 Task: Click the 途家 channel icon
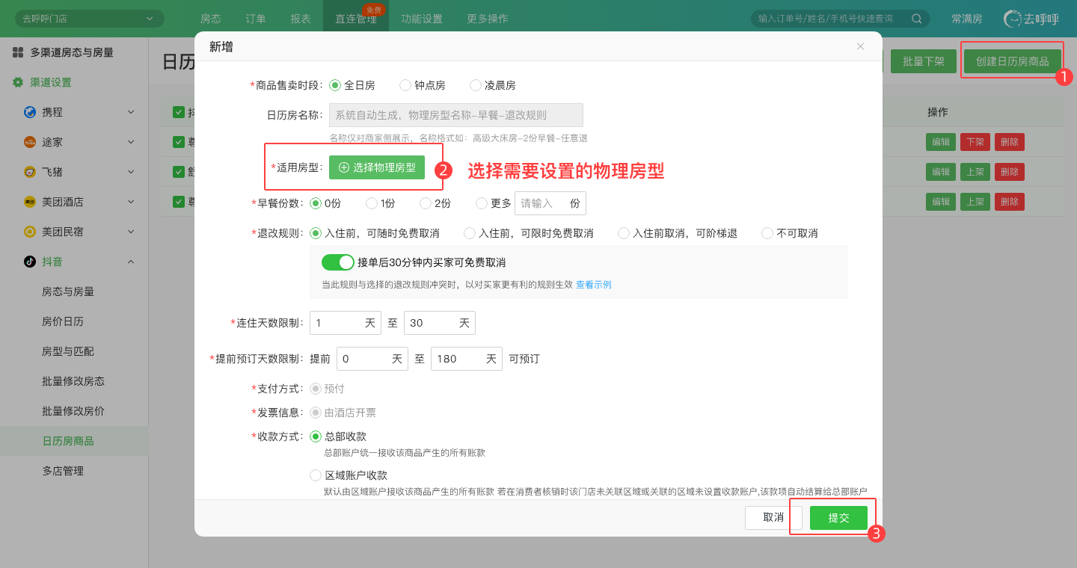(x=30, y=142)
